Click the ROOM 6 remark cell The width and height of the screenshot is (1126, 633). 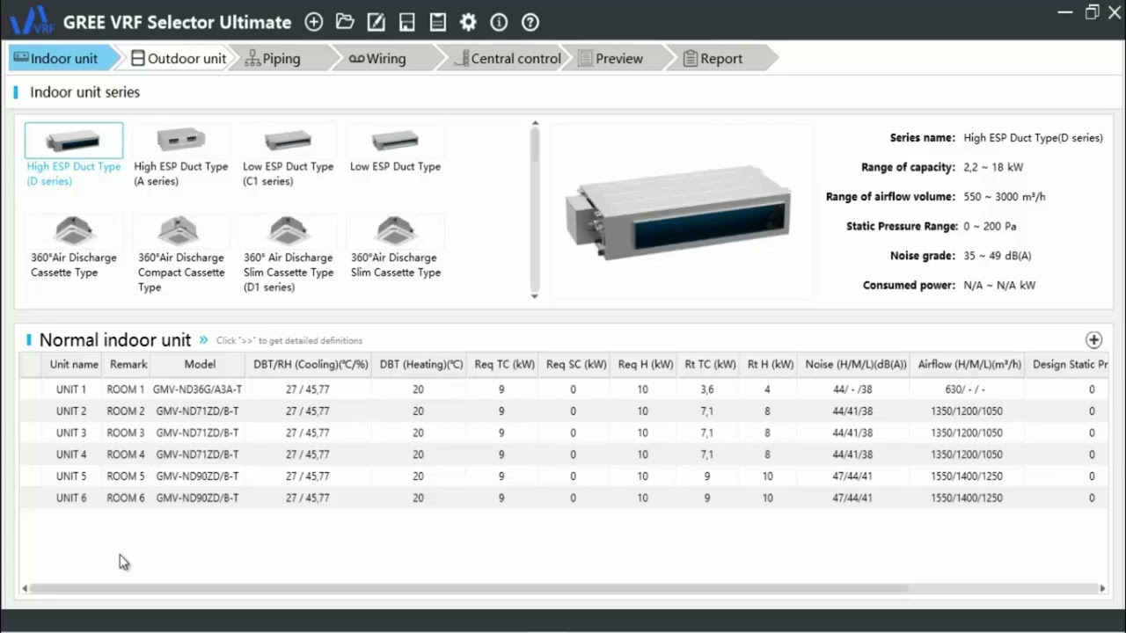[x=126, y=498]
